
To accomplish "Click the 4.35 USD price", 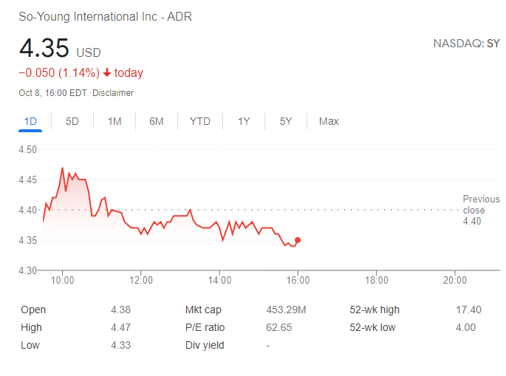I will (x=59, y=49).
